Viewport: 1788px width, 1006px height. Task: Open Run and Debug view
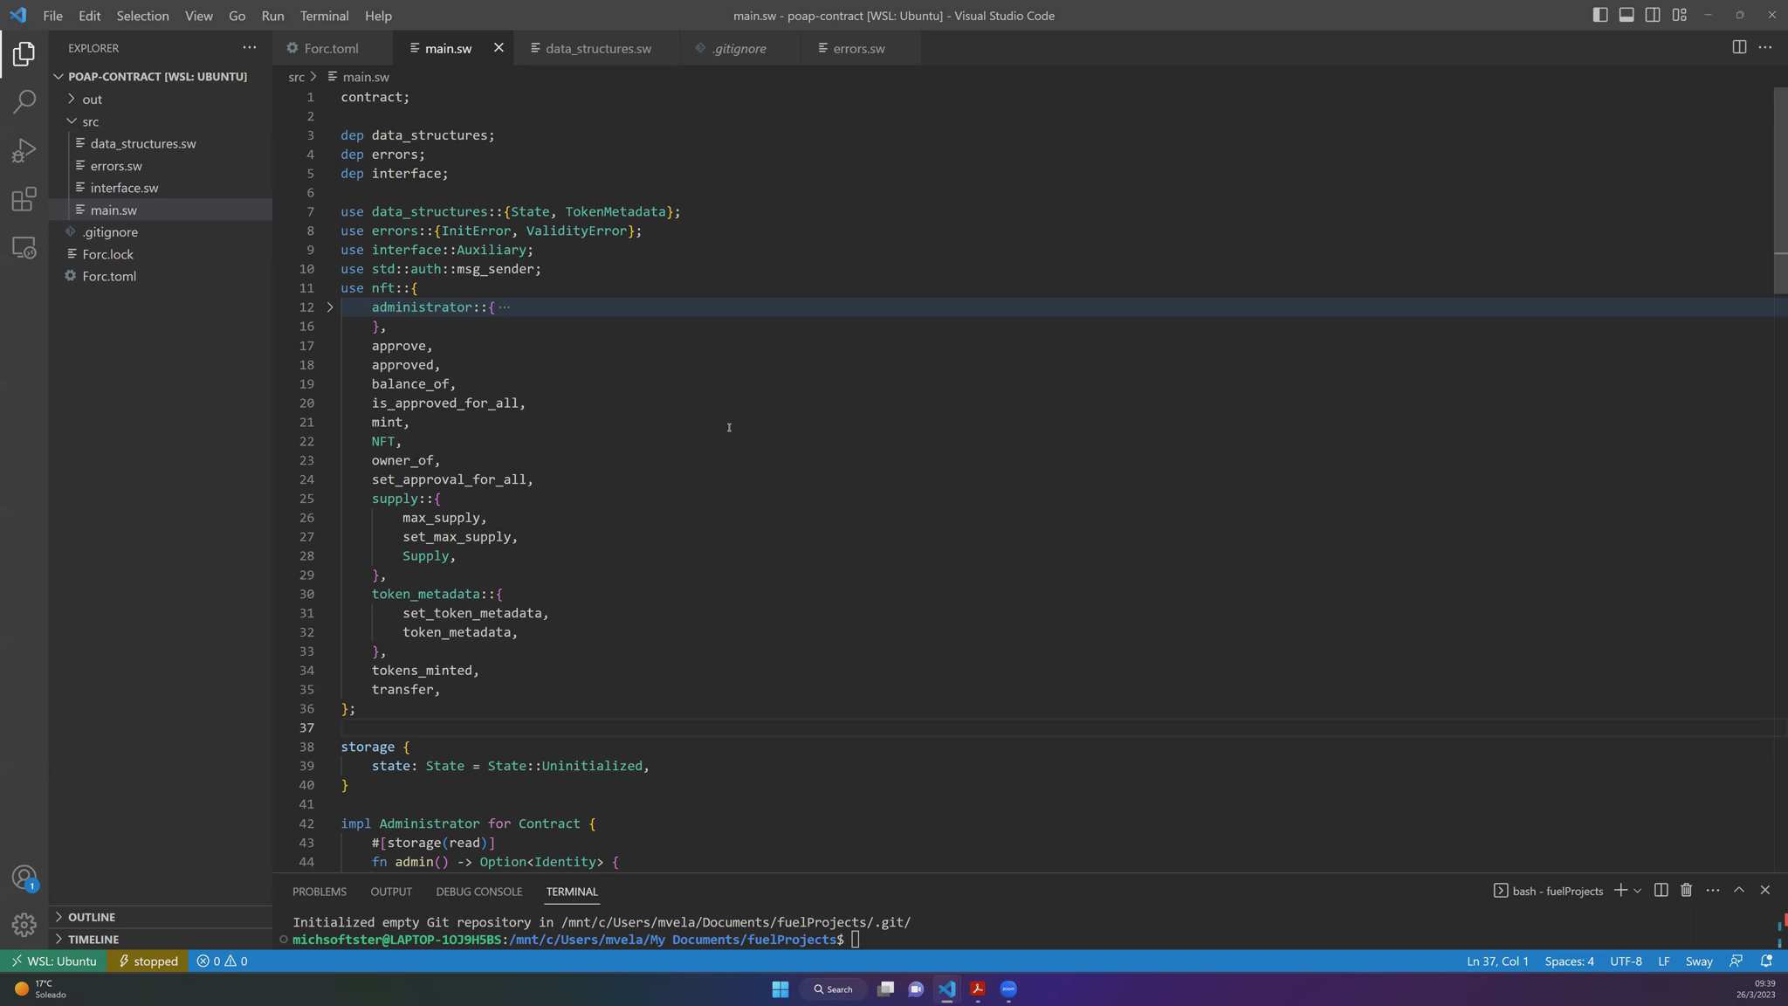pyautogui.click(x=24, y=150)
